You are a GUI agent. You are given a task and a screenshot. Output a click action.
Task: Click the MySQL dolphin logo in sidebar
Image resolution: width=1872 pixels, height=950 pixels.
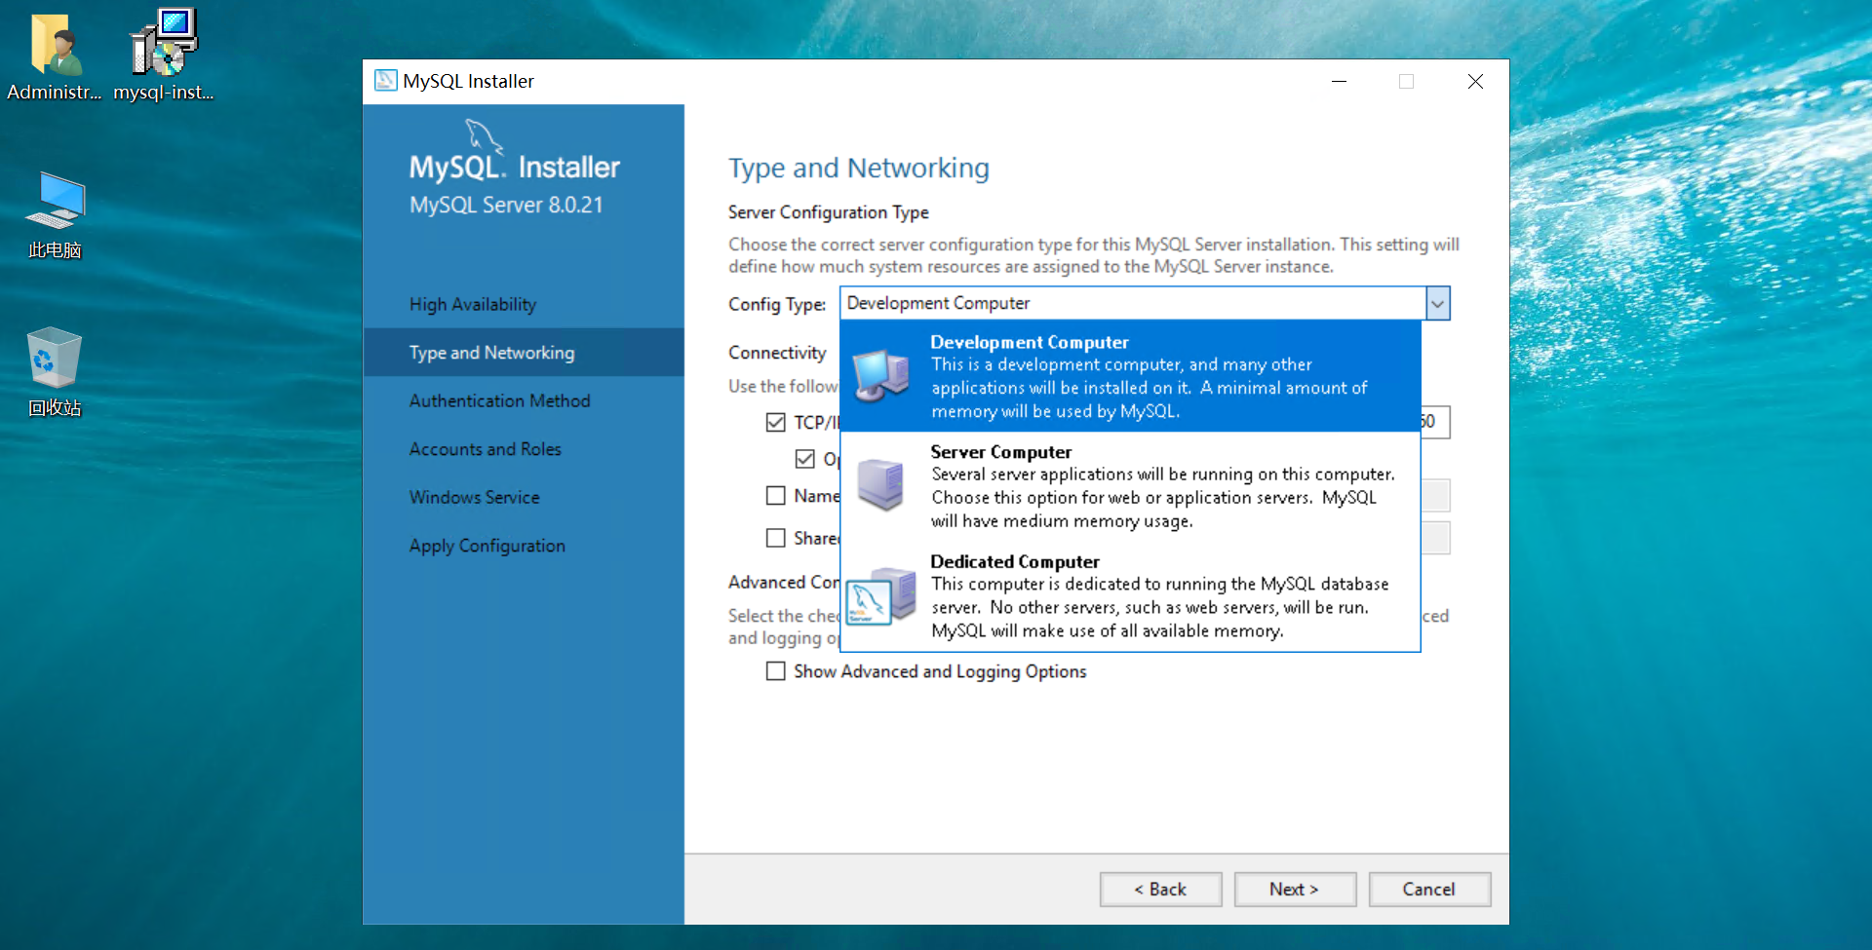click(484, 136)
